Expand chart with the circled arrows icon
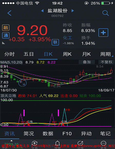The image size is (115, 149). coord(22,83)
